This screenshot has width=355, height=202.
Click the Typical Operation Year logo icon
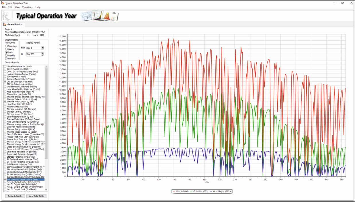[6, 16]
